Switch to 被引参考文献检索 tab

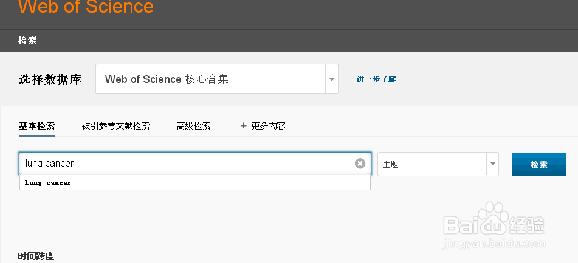tap(115, 126)
